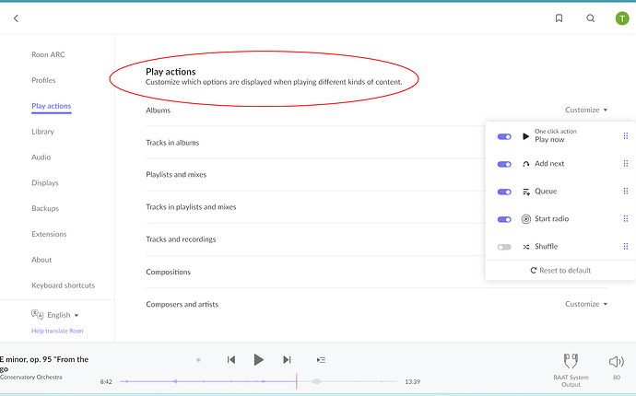Collapse the Albums Customize dropdown

coord(586,110)
